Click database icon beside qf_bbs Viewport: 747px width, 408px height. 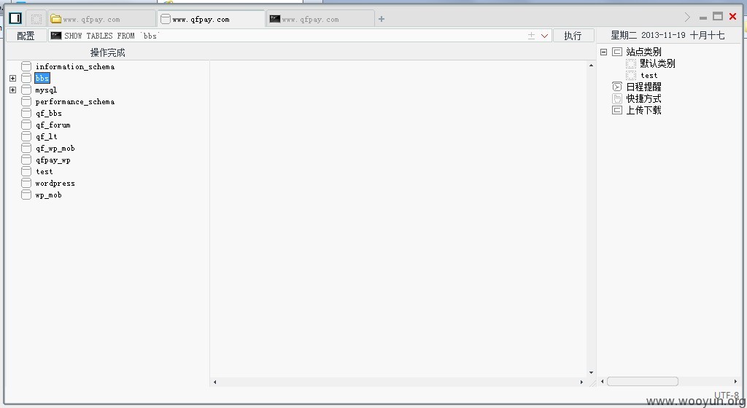pyautogui.click(x=26, y=113)
